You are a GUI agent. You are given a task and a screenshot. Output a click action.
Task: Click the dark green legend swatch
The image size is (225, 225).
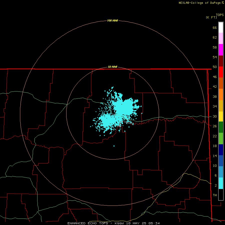coord(221,127)
